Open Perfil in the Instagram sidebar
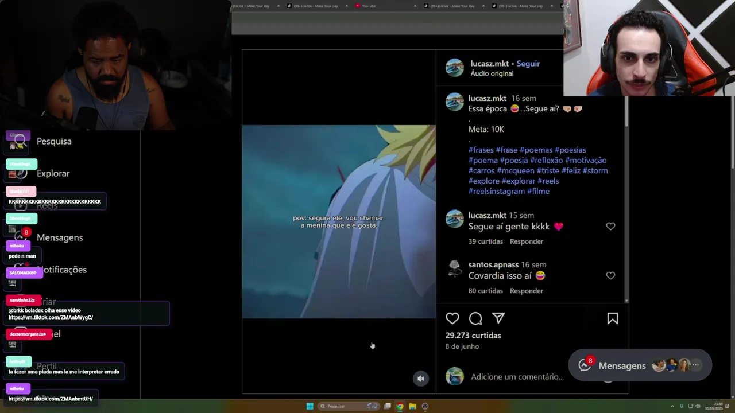735x413 pixels. [47, 366]
